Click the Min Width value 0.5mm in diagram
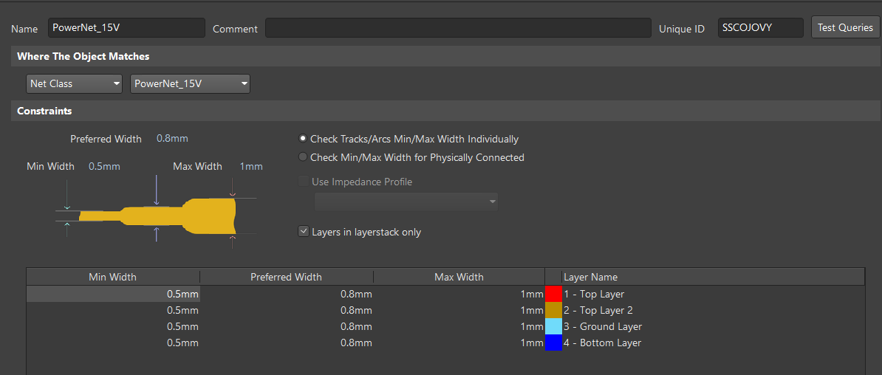Image resolution: width=882 pixels, height=375 pixels. (104, 167)
